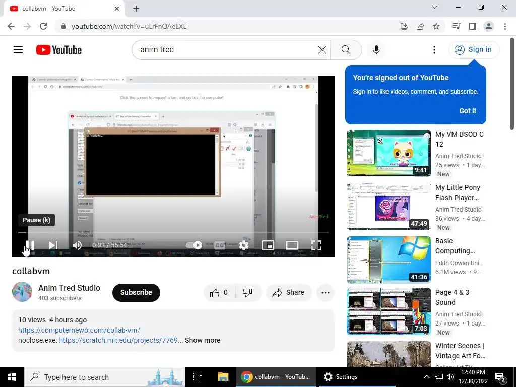Skip to the next video
The image size is (516, 387).
(53, 245)
